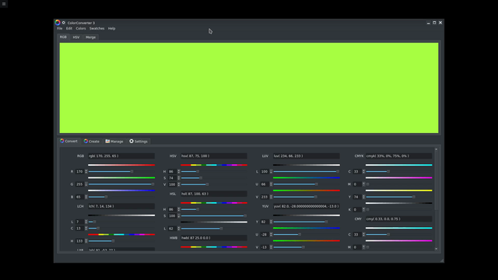
Task: Click the CMYK Y value box showing 74
Action: (357, 197)
